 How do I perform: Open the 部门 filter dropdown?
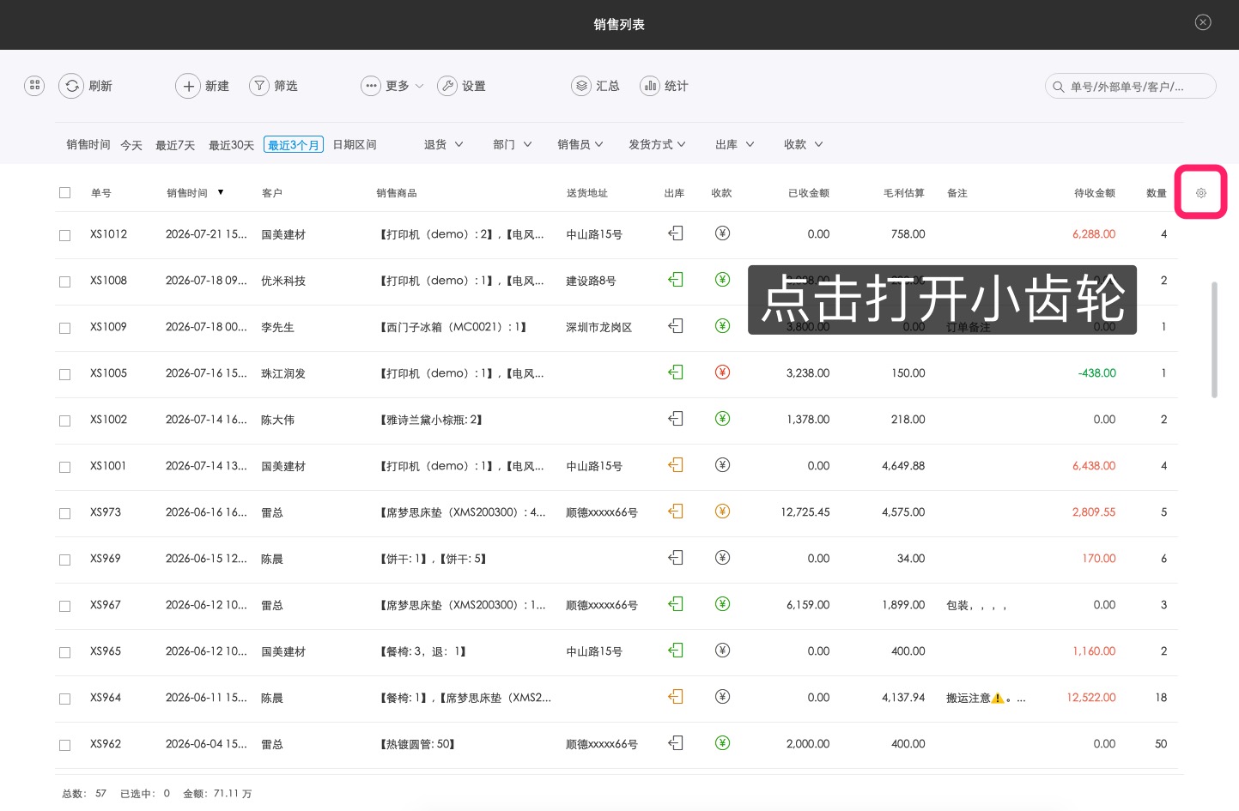(513, 144)
